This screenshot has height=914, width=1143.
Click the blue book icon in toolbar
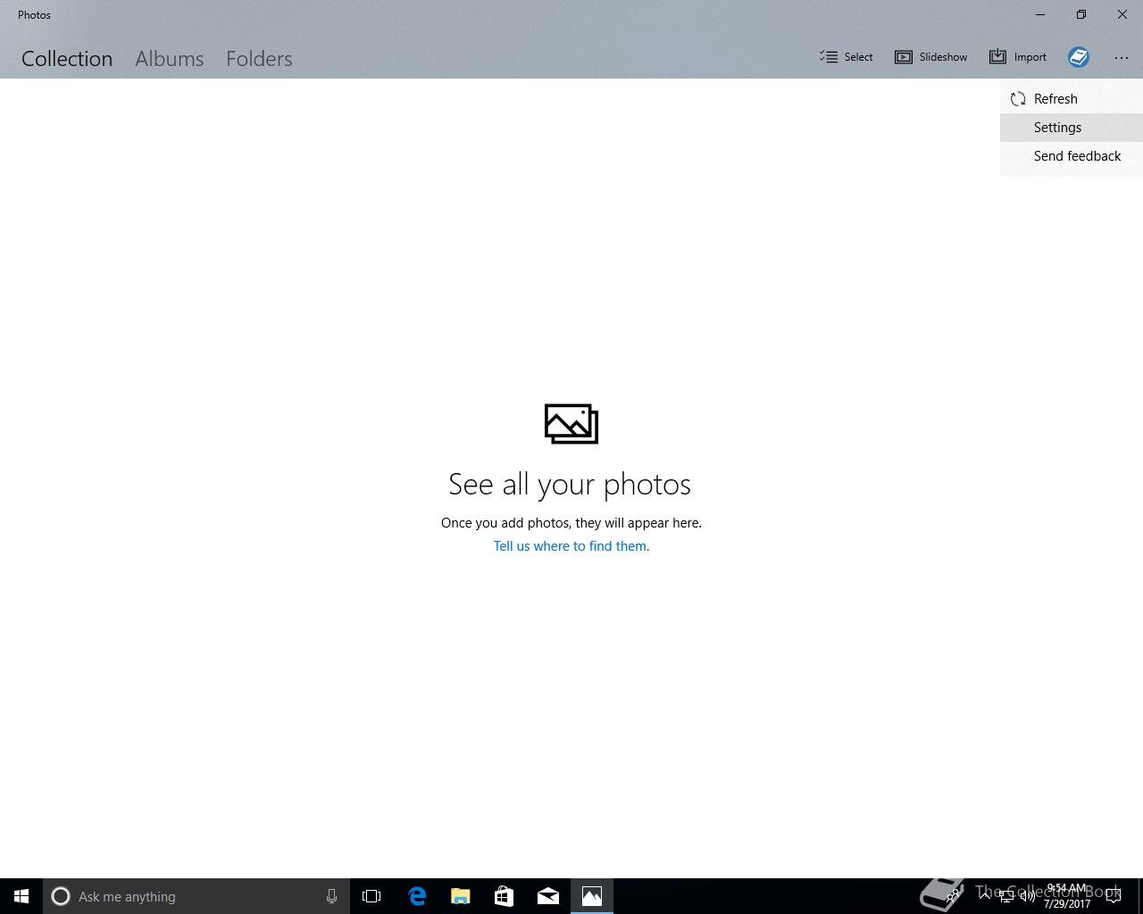pyautogui.click(x=1079, y=57)
